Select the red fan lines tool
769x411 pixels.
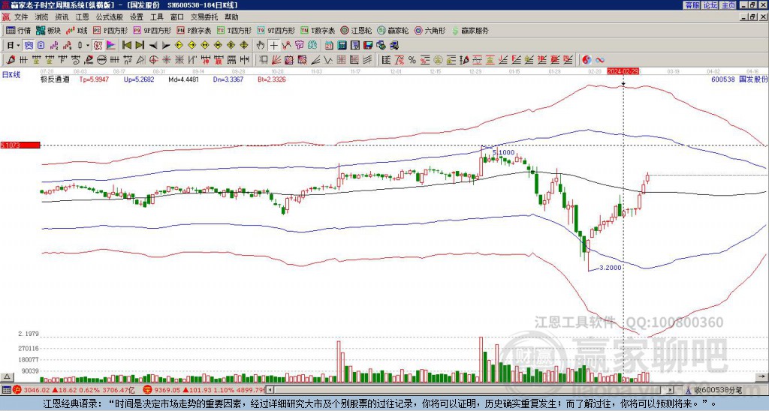pyautogui.click(x=276, y=60)
